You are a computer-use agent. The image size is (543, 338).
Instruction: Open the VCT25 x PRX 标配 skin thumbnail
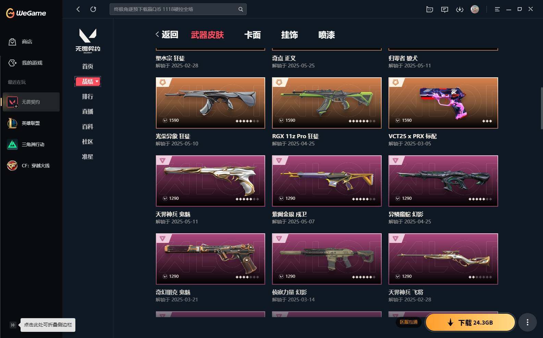[x=443, y=103]
